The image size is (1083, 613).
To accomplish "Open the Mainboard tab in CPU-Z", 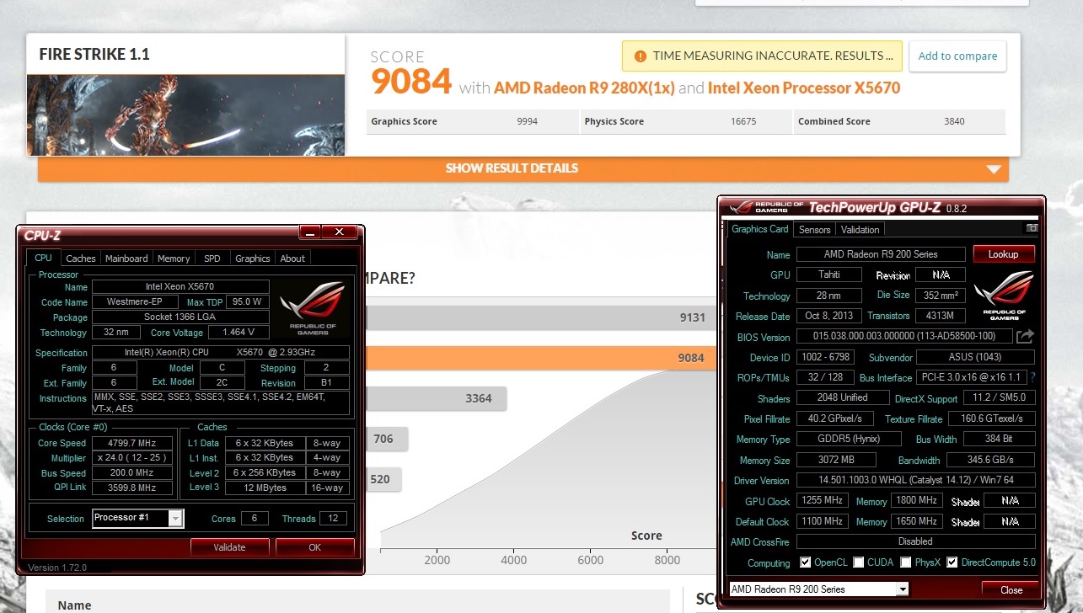I will pos(126,259).
